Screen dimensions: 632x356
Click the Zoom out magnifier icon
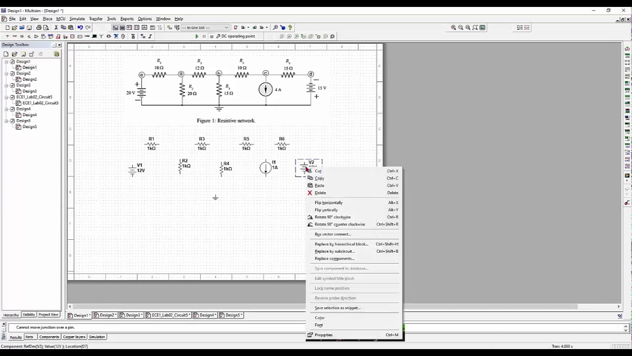461,28
